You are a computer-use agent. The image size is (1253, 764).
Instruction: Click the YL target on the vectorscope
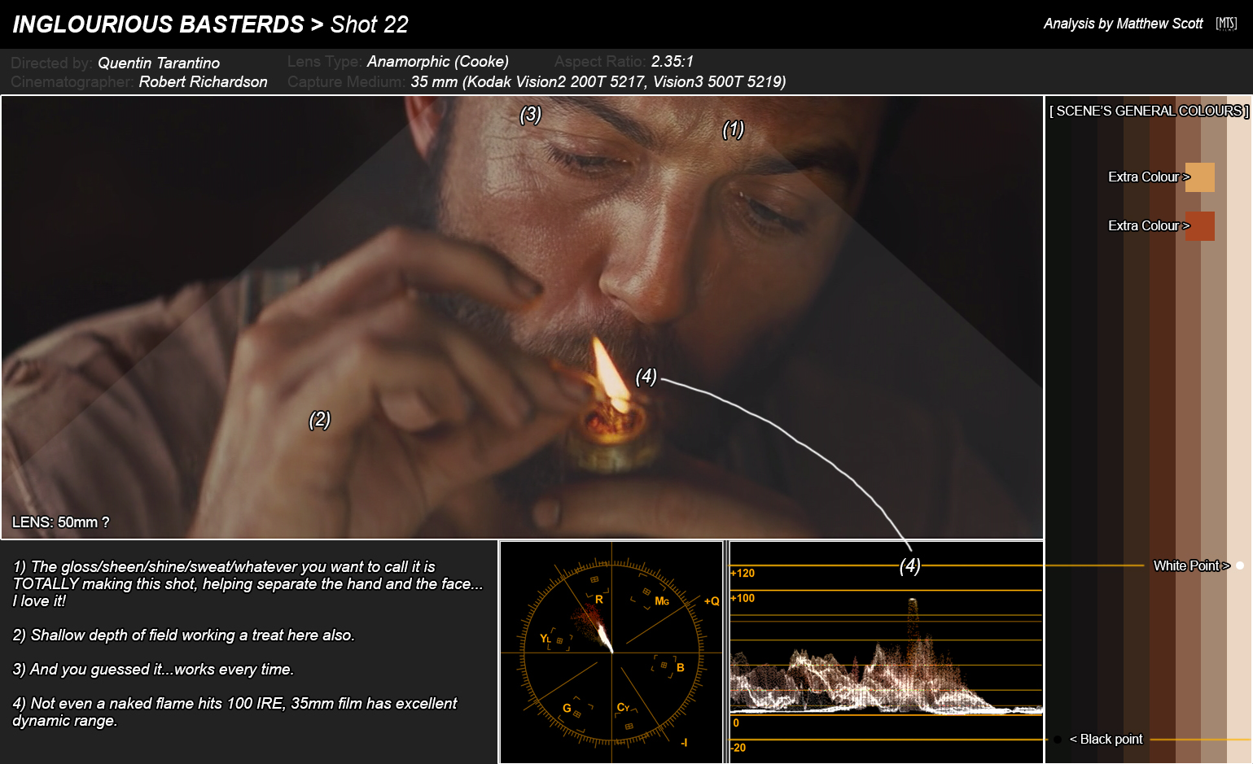point(545,639)
